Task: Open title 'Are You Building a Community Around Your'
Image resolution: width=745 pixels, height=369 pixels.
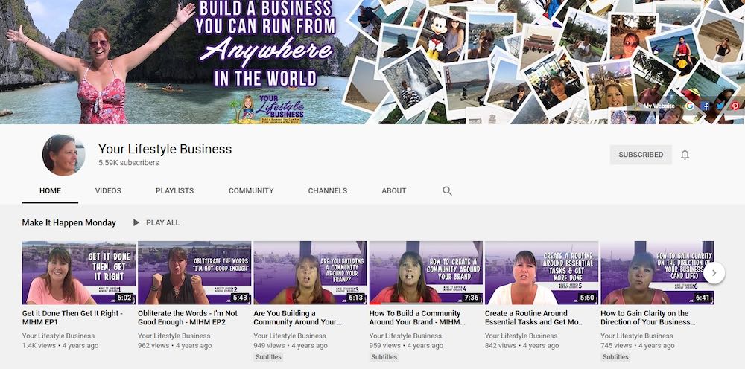Action: point(297,318)
